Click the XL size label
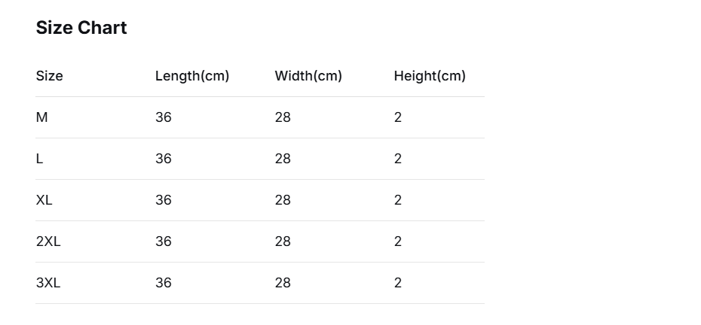 pos(44,200)
